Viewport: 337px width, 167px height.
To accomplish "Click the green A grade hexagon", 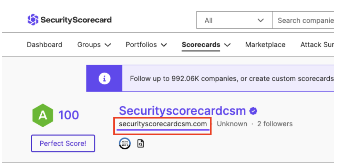I will click(43, 115).
